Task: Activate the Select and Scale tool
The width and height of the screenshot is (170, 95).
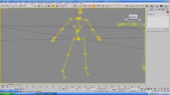Action: [62, 6]
